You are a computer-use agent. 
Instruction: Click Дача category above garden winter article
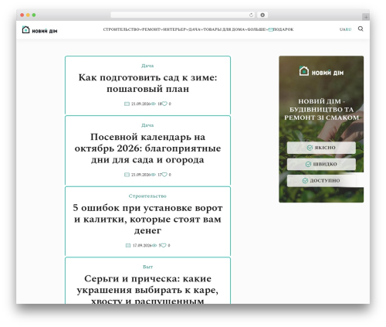click(147, 66)
